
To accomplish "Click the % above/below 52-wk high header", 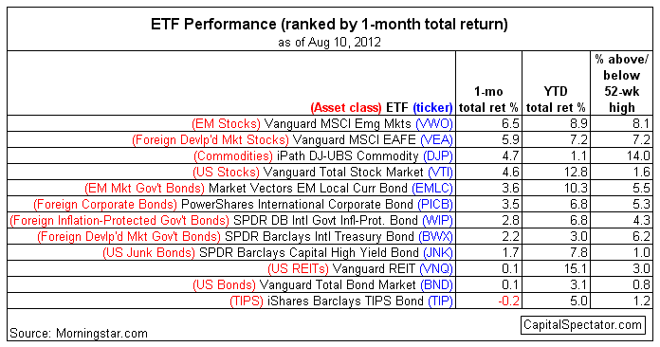I will 622,83.
